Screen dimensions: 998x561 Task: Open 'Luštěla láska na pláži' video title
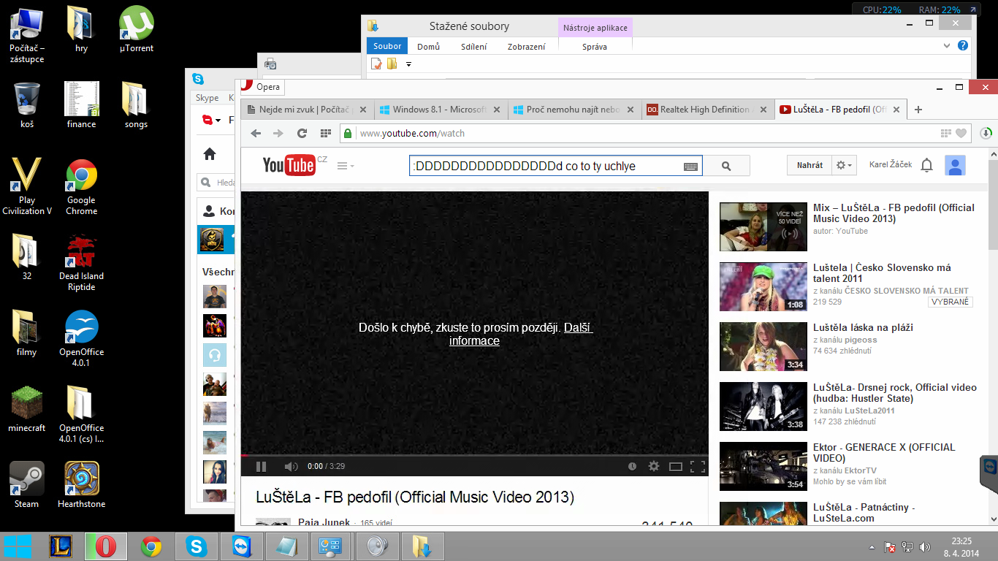pos(863,327)
